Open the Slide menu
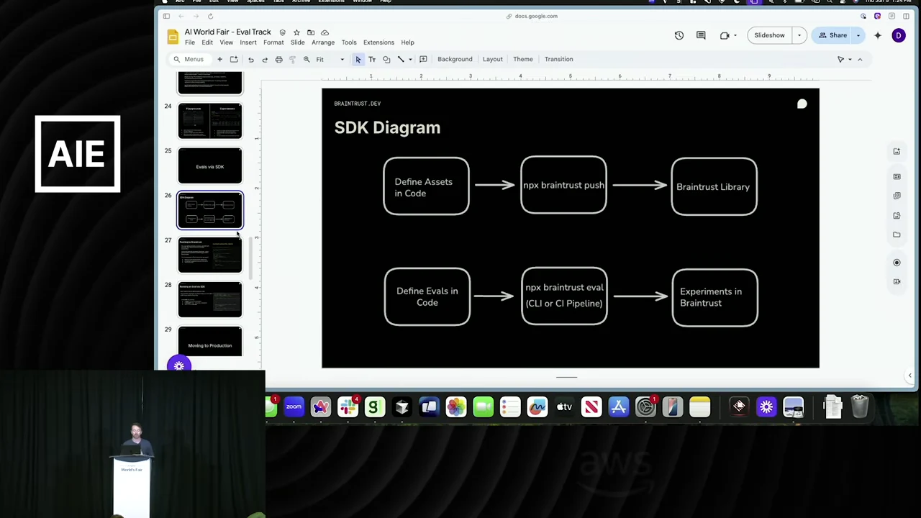The width and height of the screenshot is (921, 518). pos(297,42)
